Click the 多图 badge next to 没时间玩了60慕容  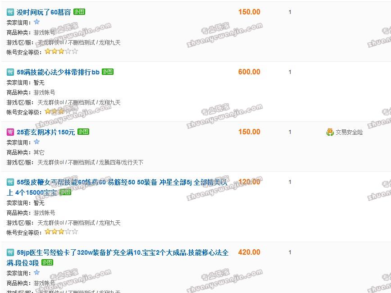pyautogui.click(x=79, y=12)
